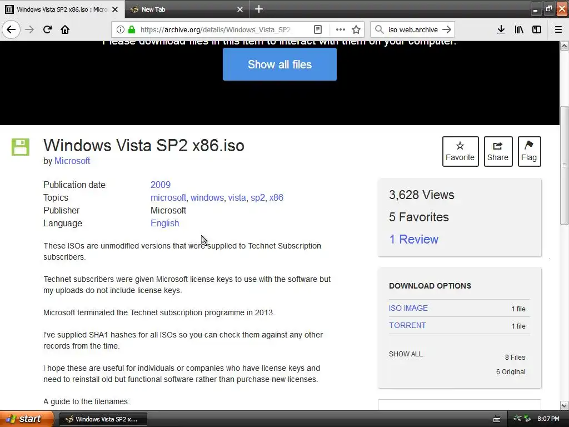569x427 pixels.
Task: Click the search magnifier icon
Action: pyautogui.click(x=379, y=29)
